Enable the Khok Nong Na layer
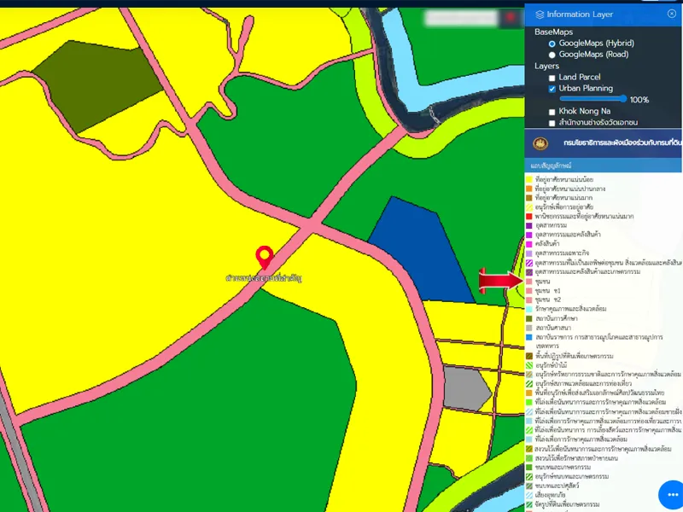Viewport: 683px width, 512px height. (x=552, y=112)
